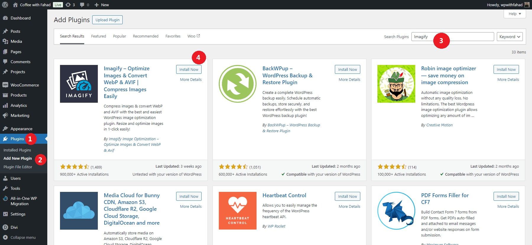Click the Posts pin icon
Image resolution: width=532 pixels, height=245 pixels.
coord(5,31)
